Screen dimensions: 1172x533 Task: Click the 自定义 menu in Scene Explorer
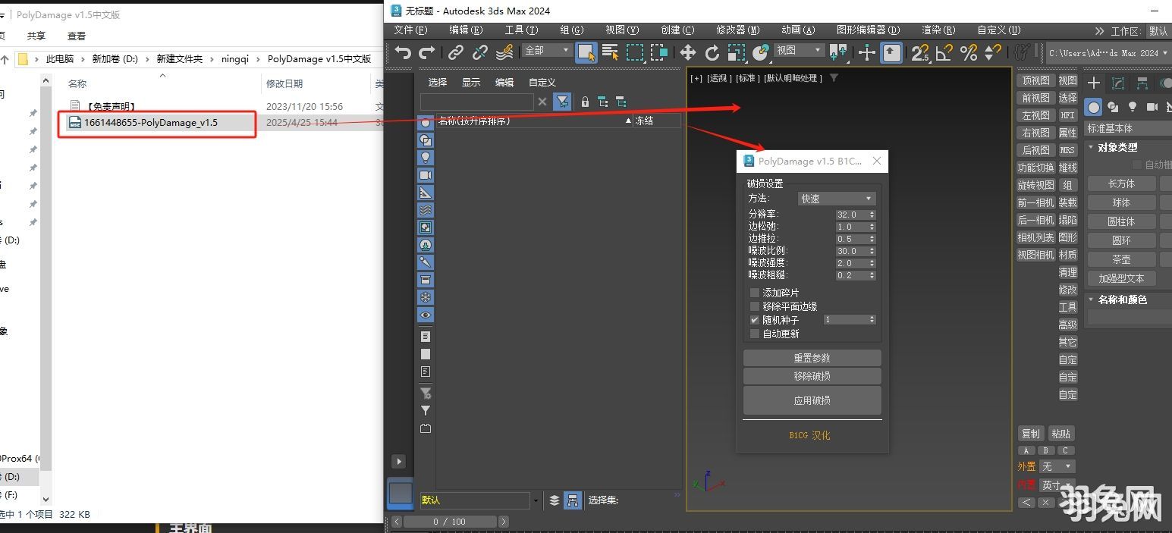point(541,82)
